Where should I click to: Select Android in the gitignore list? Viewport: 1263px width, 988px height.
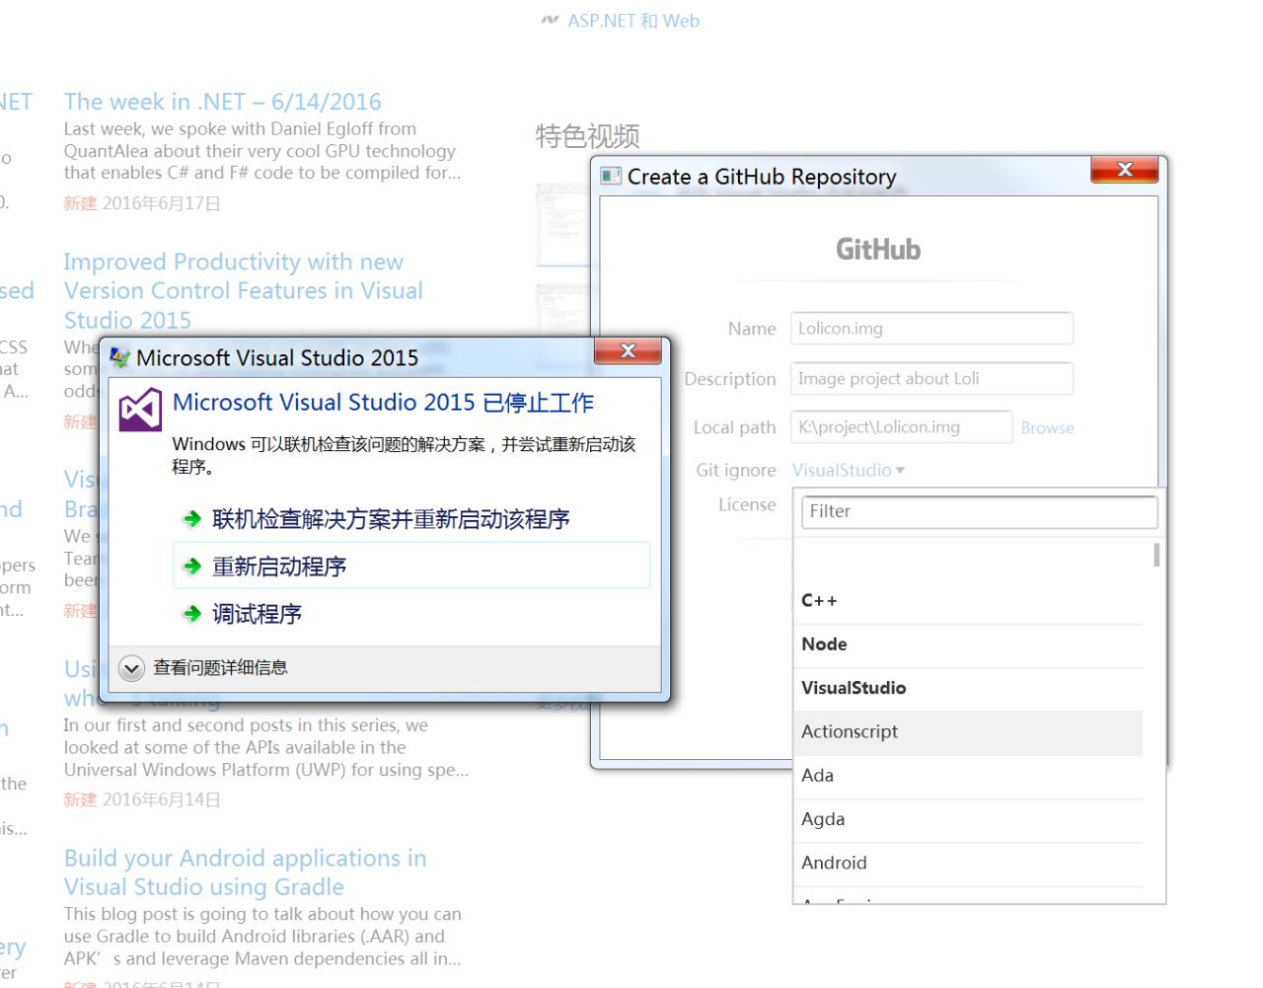968,863
